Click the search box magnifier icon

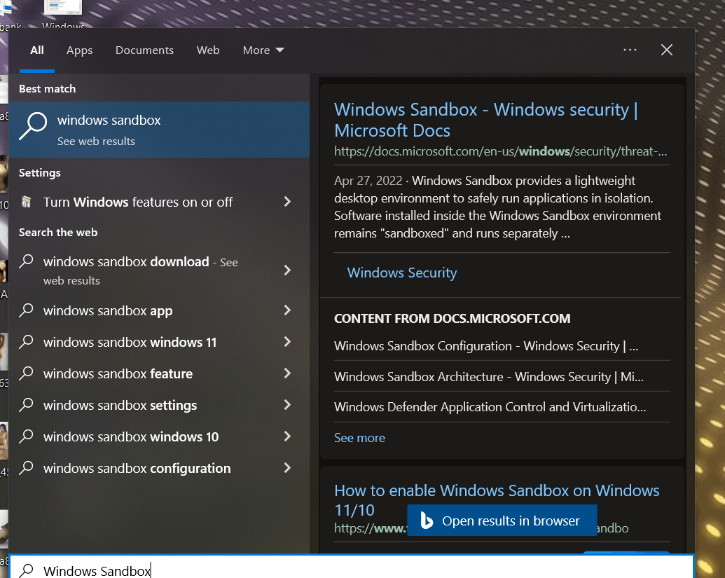27,570
